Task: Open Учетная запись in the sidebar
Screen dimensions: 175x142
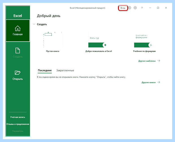Action: click(18, 117)
